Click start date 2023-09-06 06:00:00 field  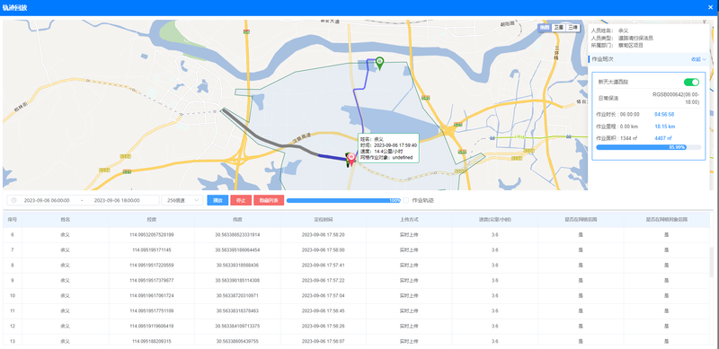47,201
